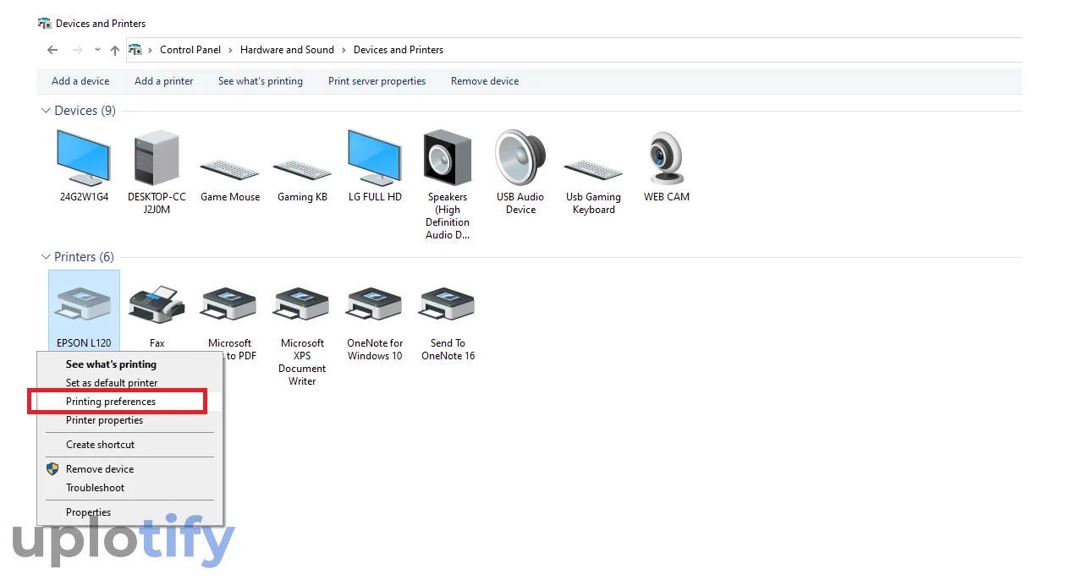1083x580 pixels.
Task: Click Remove device toolbar button
Action: coord(485,81)
